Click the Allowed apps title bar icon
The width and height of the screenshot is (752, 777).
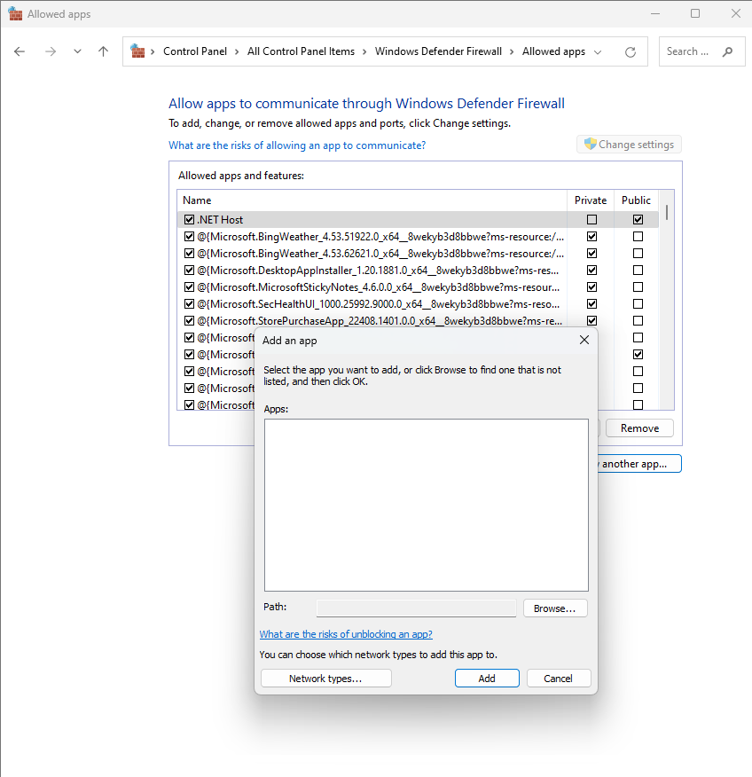(15, 14)
